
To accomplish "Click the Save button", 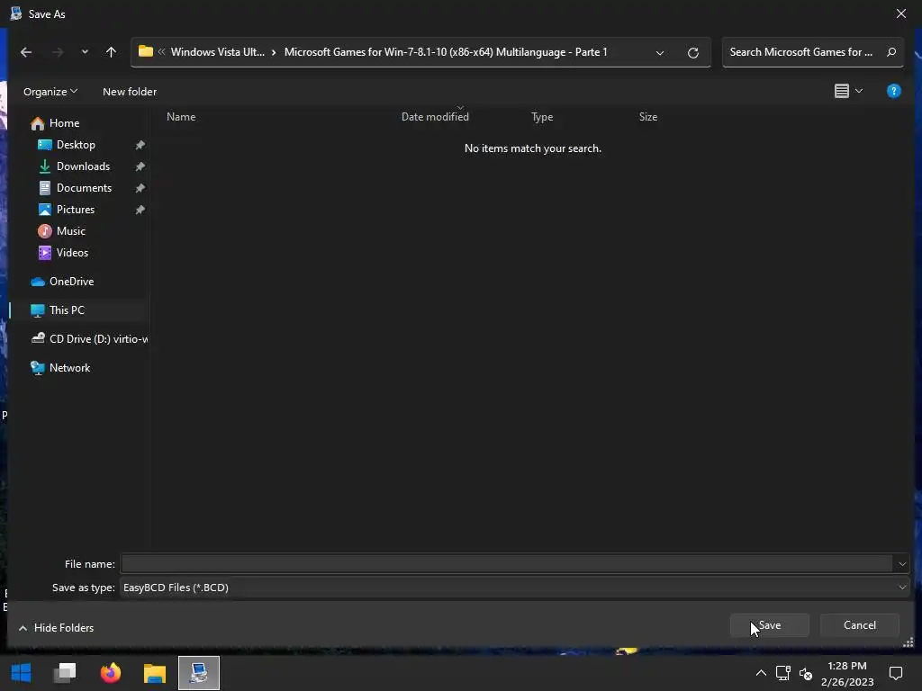I will 769,626.
